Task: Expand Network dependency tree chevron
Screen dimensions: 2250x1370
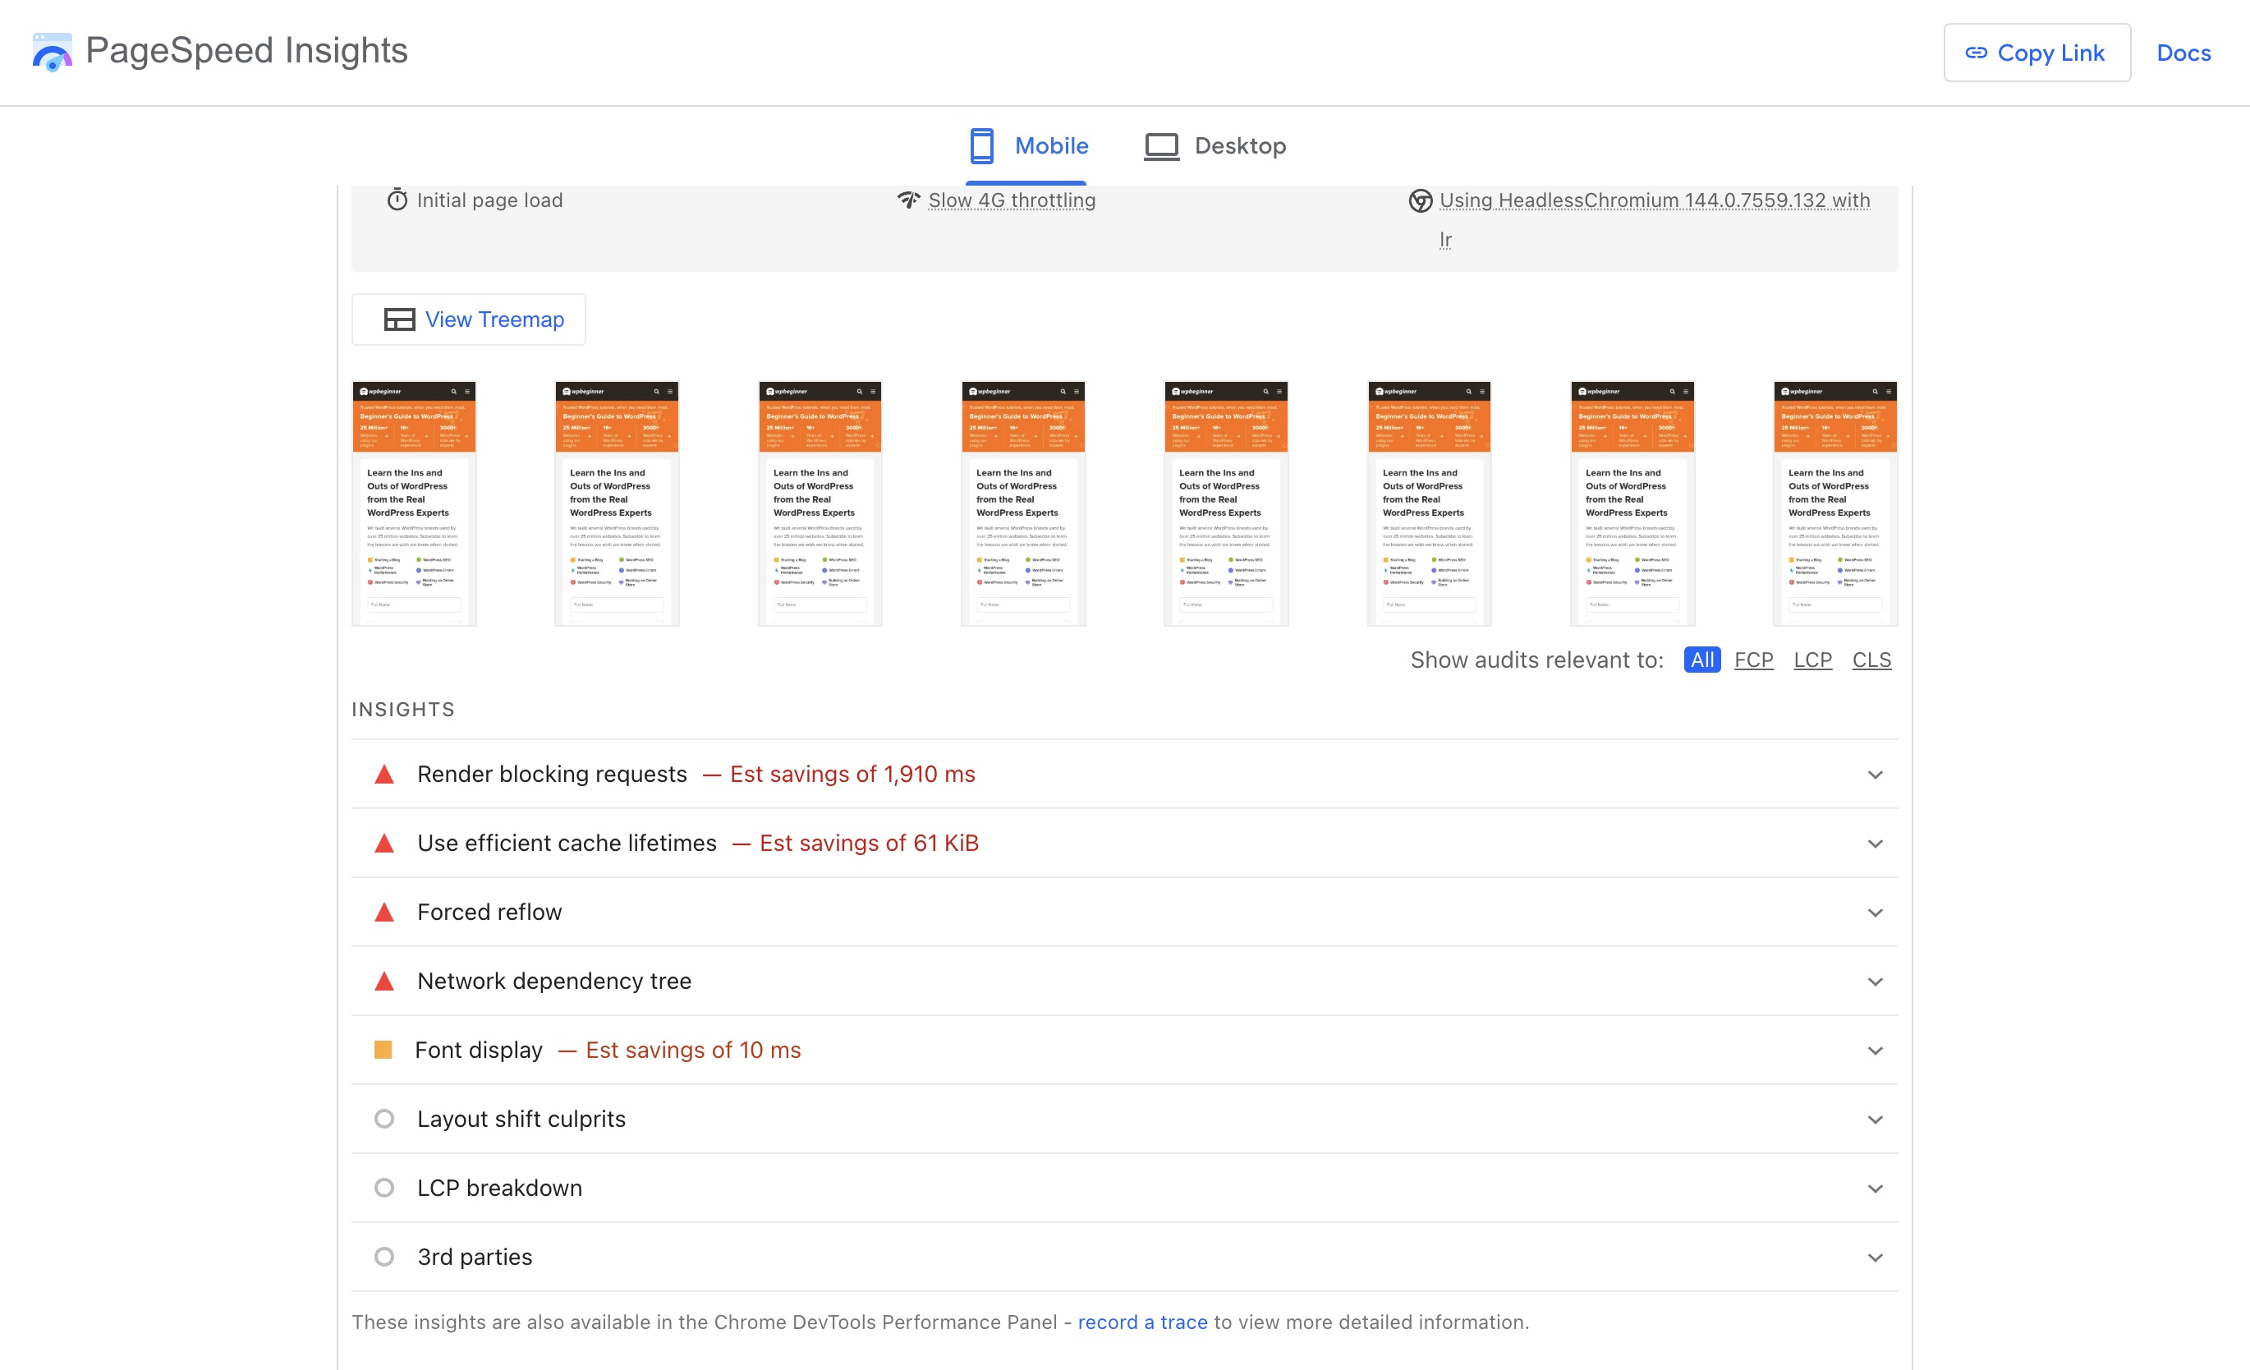Action: click(x=1875, y=982)
